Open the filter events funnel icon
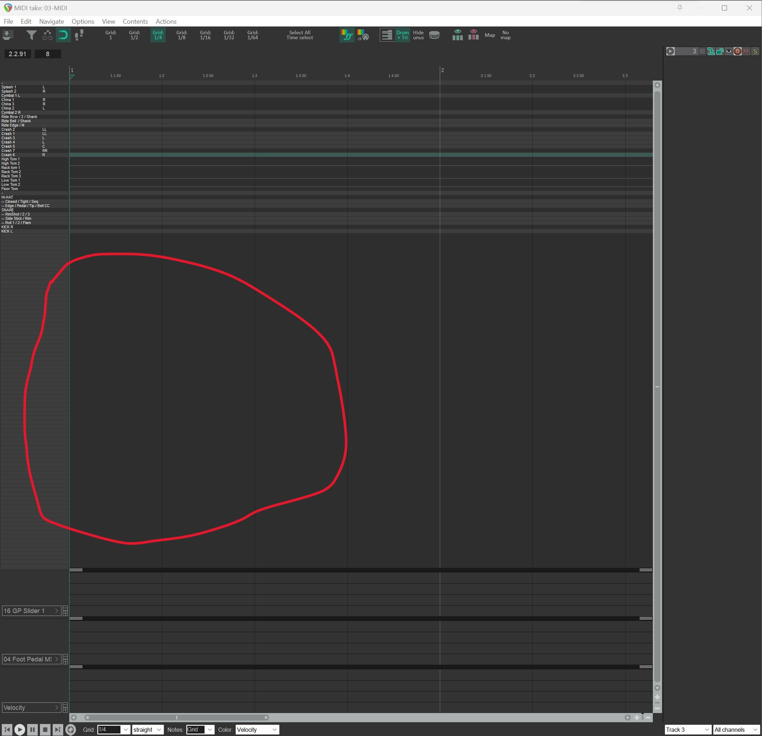 (31, 35)
